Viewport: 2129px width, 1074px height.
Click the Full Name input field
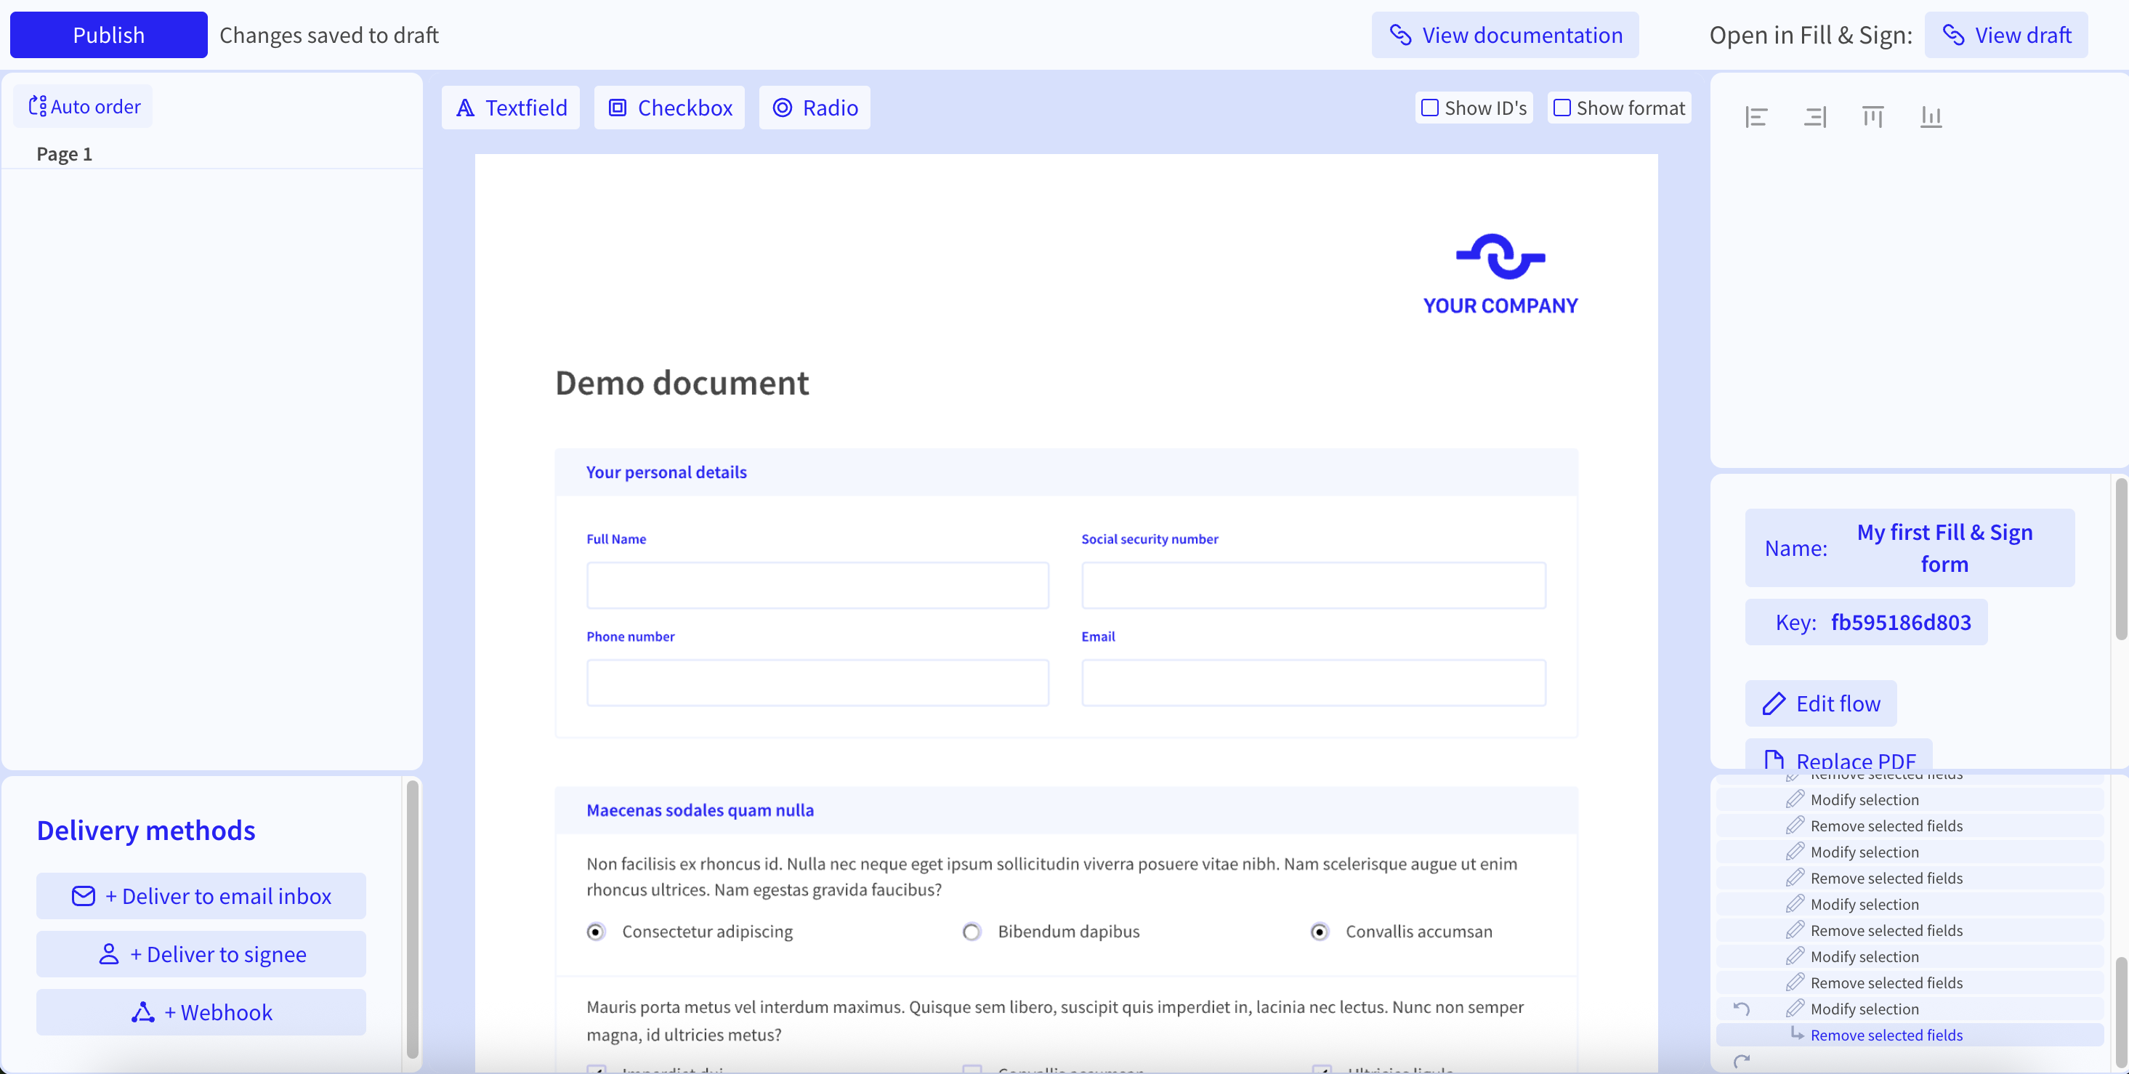[817, 586]
